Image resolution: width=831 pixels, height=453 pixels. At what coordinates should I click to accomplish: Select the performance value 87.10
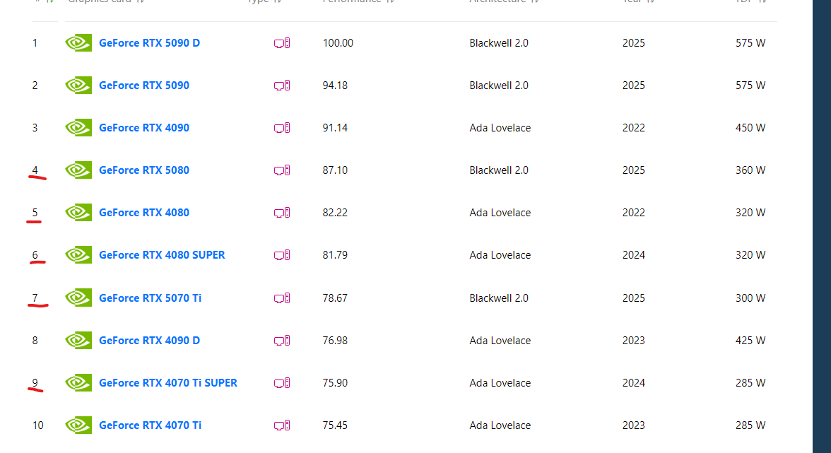pos(336,170)
